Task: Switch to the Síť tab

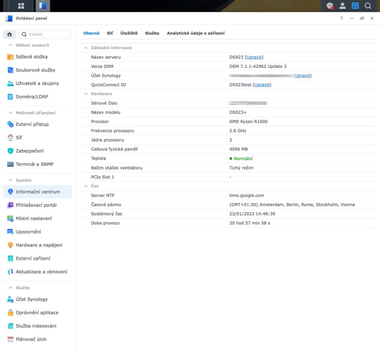Action: click(x=110, y=33)
